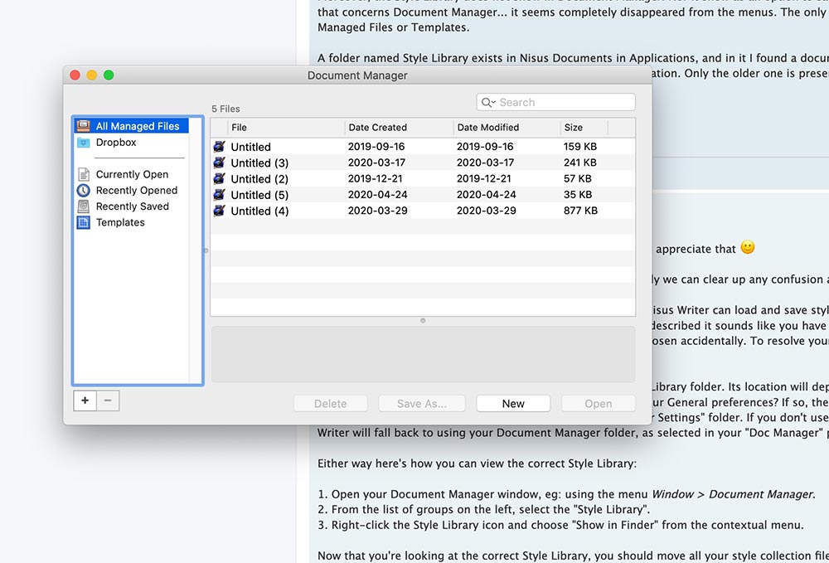The height and width of the screenshot is (563, 829).
Task: Sort files by the Size column header
Action: point(572,127)
